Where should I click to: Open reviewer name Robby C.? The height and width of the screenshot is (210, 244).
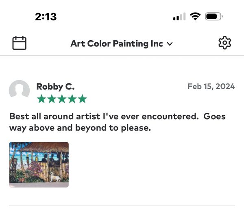pyautogui.click(x=55, y=86)
